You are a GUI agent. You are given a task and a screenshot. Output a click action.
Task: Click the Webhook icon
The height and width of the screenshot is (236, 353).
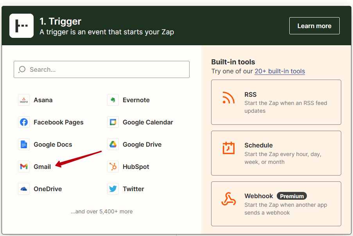point(229,199)
